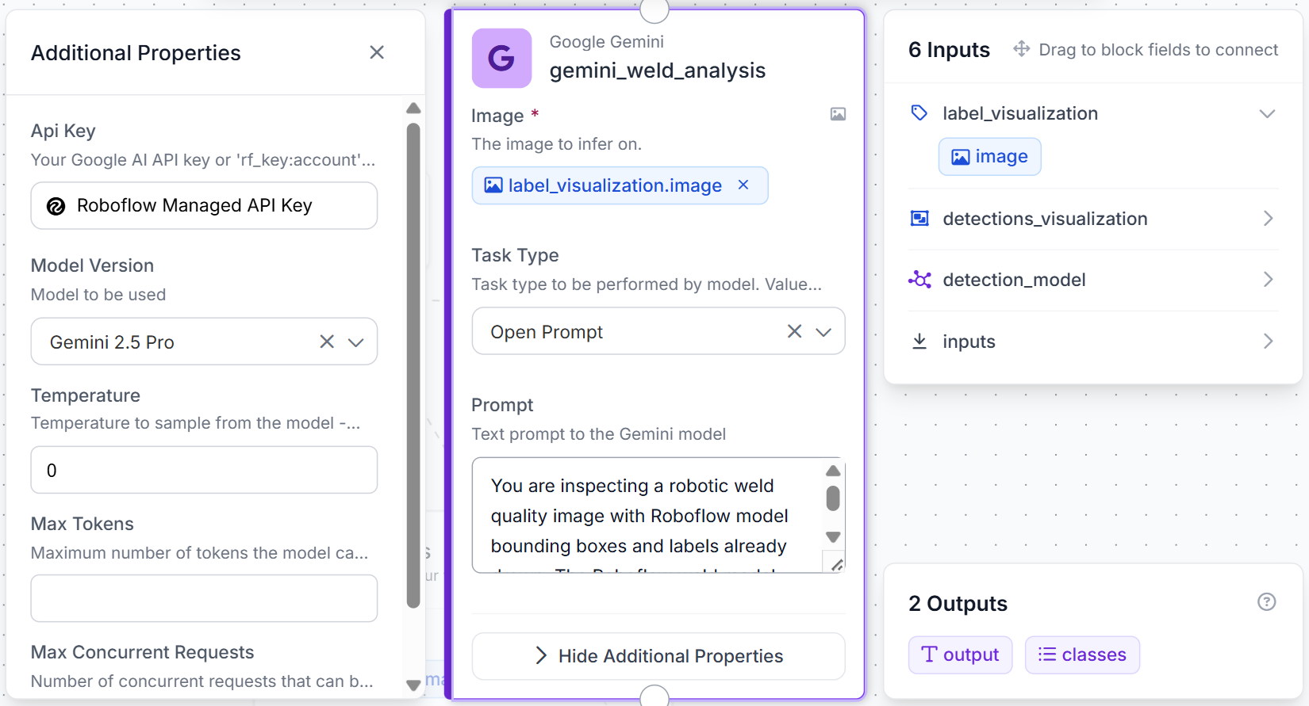Remove the label_visualization.image selection
This screenshot has height=706, width=1309.
(743, 185)
